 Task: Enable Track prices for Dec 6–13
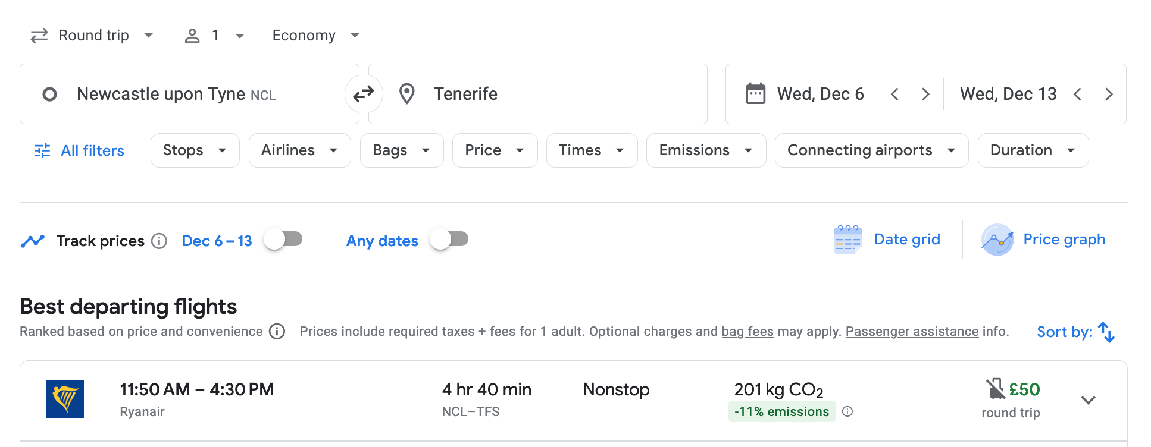(283, 240)
